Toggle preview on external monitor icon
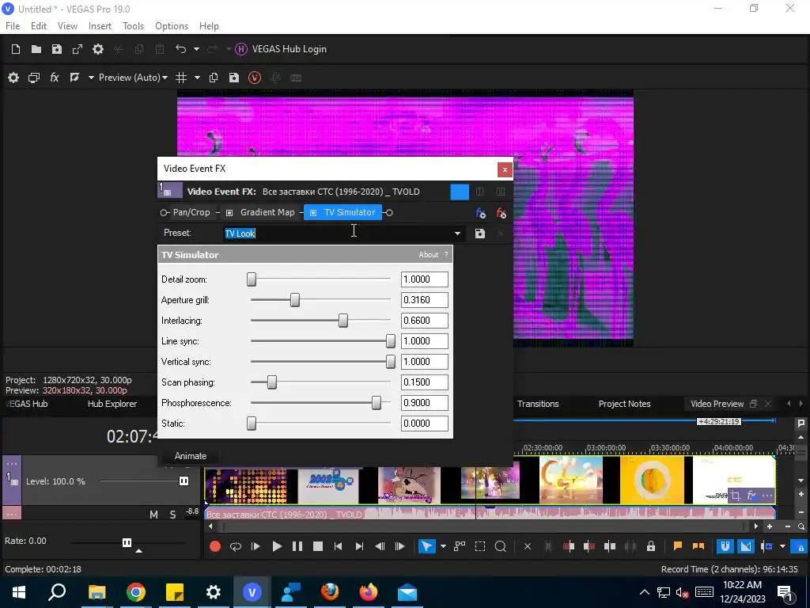Viewport: 810px width, 608px height. 34,78
